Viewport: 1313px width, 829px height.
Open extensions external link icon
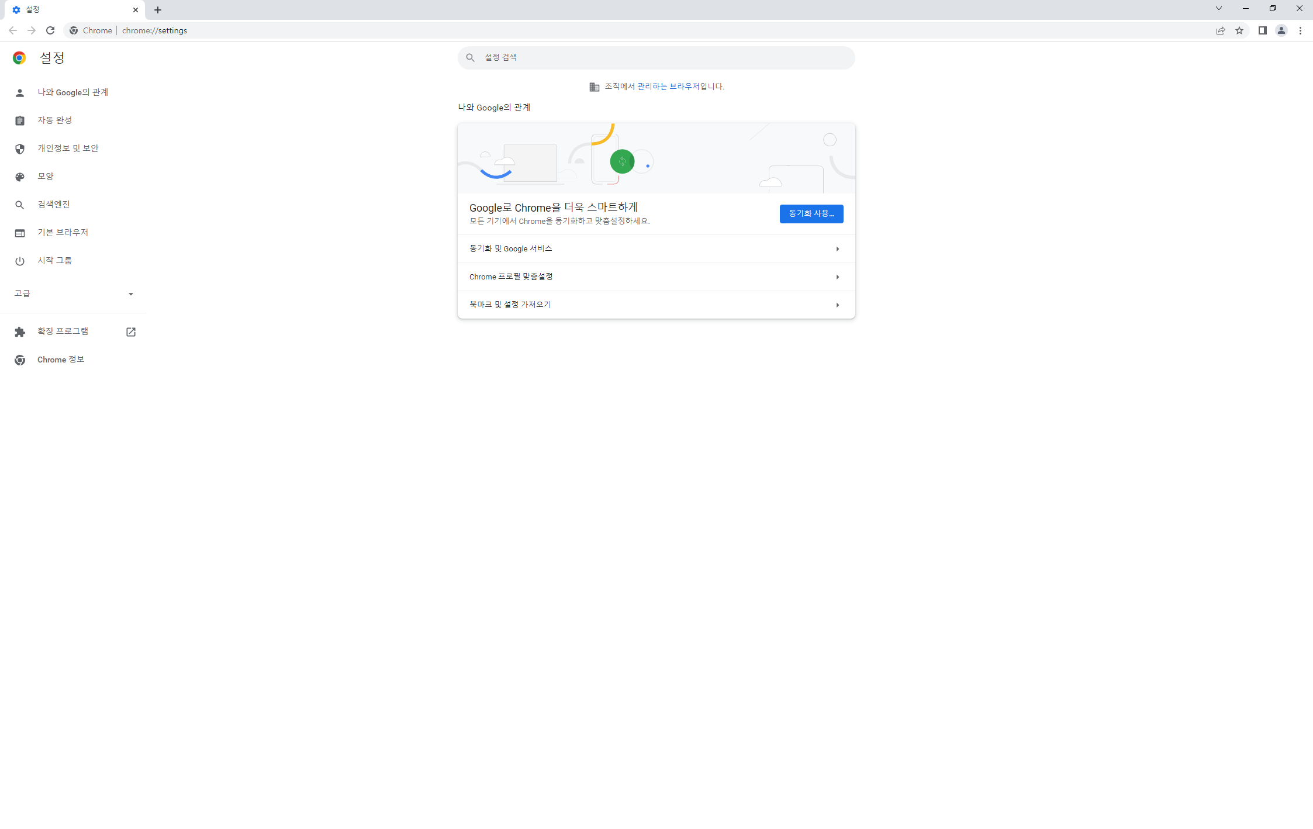pos(131,331)
